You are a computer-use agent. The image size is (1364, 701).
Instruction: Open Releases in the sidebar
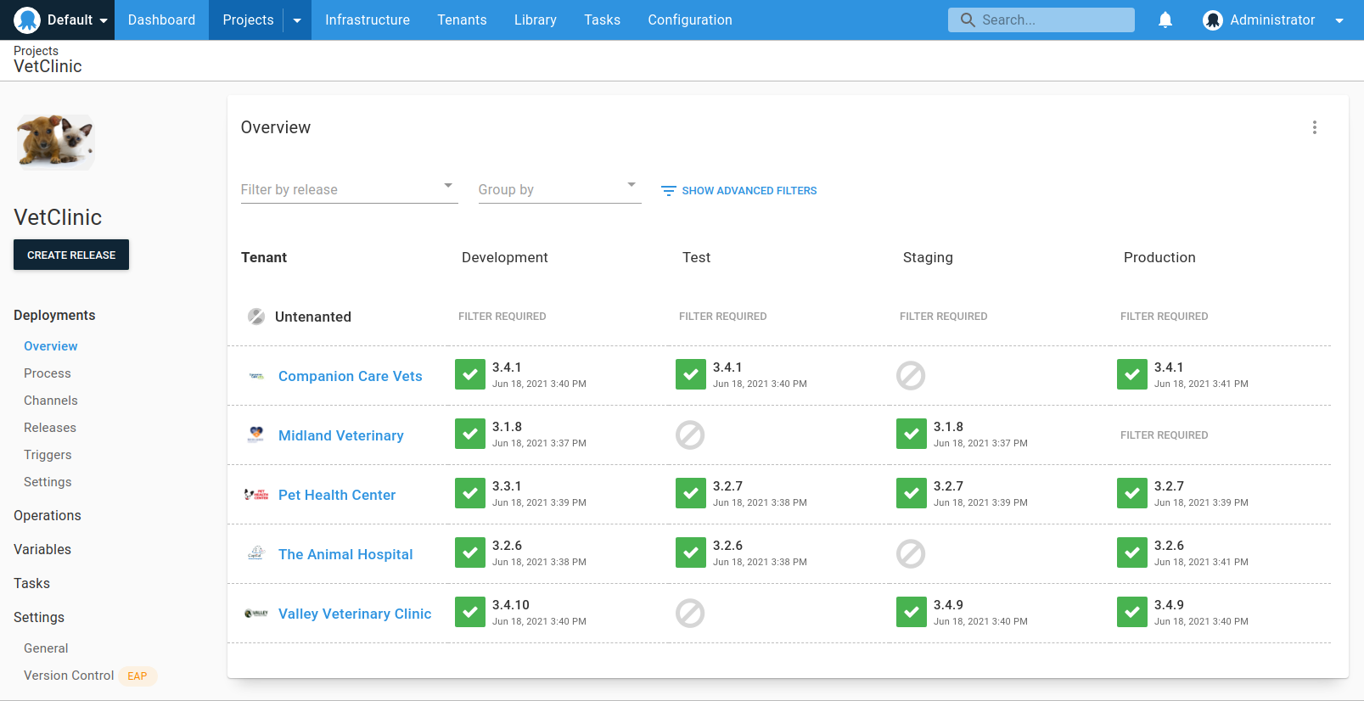50,428
